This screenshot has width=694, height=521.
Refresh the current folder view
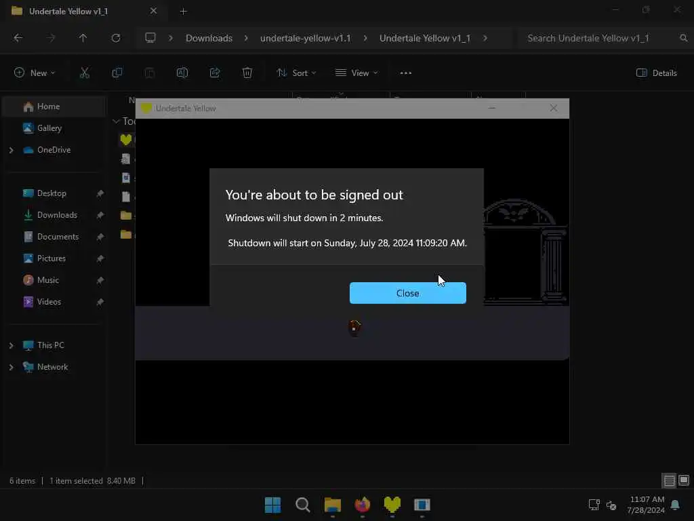(116, 38)
